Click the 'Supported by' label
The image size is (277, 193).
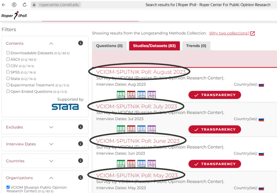[70, 99]
